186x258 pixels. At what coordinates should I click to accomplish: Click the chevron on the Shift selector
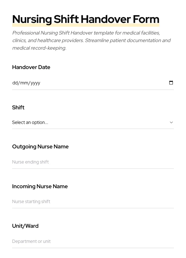[171, 122]
